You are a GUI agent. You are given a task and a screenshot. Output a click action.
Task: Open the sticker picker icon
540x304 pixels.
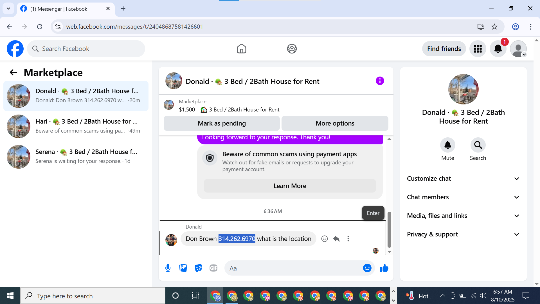point(199,268)
